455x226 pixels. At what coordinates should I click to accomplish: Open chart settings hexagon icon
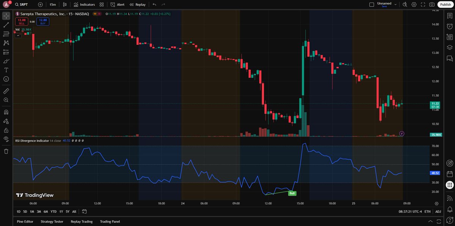click(x=414, y=5)
